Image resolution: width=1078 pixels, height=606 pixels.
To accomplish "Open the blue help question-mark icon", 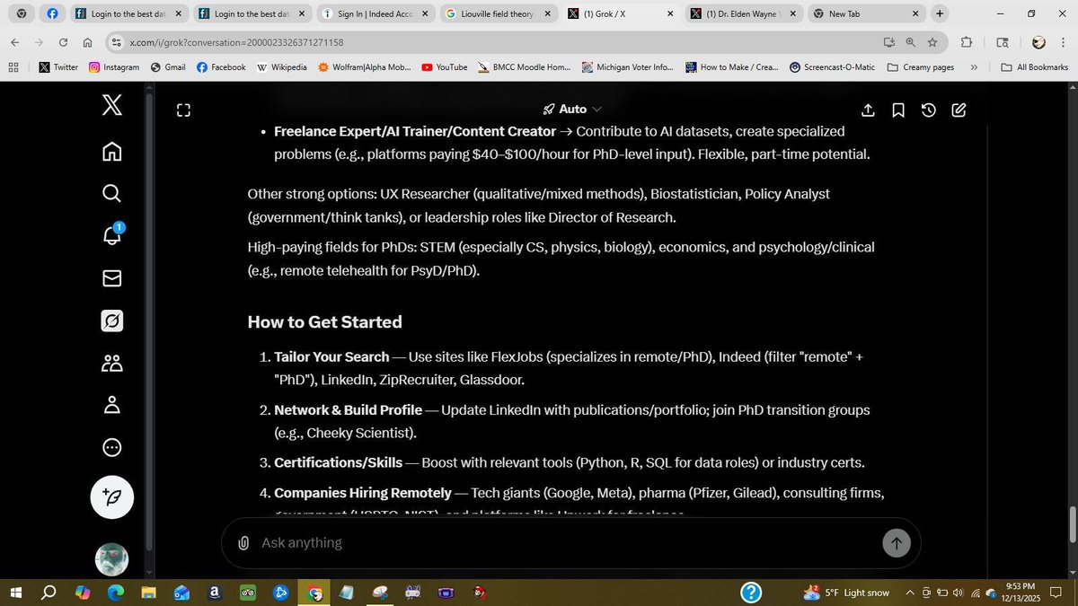I will tap(751, 593).
